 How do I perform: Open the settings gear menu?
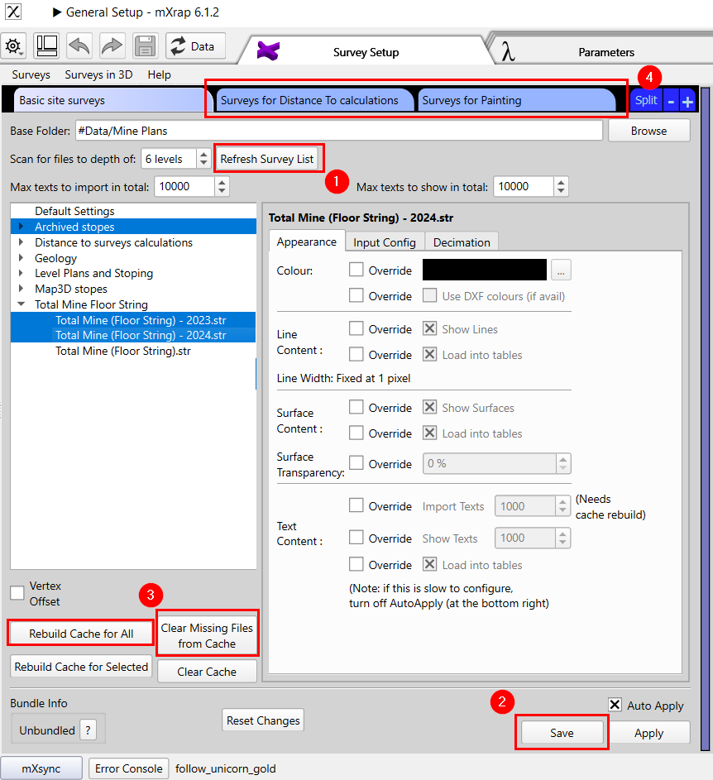click(14, 46)
